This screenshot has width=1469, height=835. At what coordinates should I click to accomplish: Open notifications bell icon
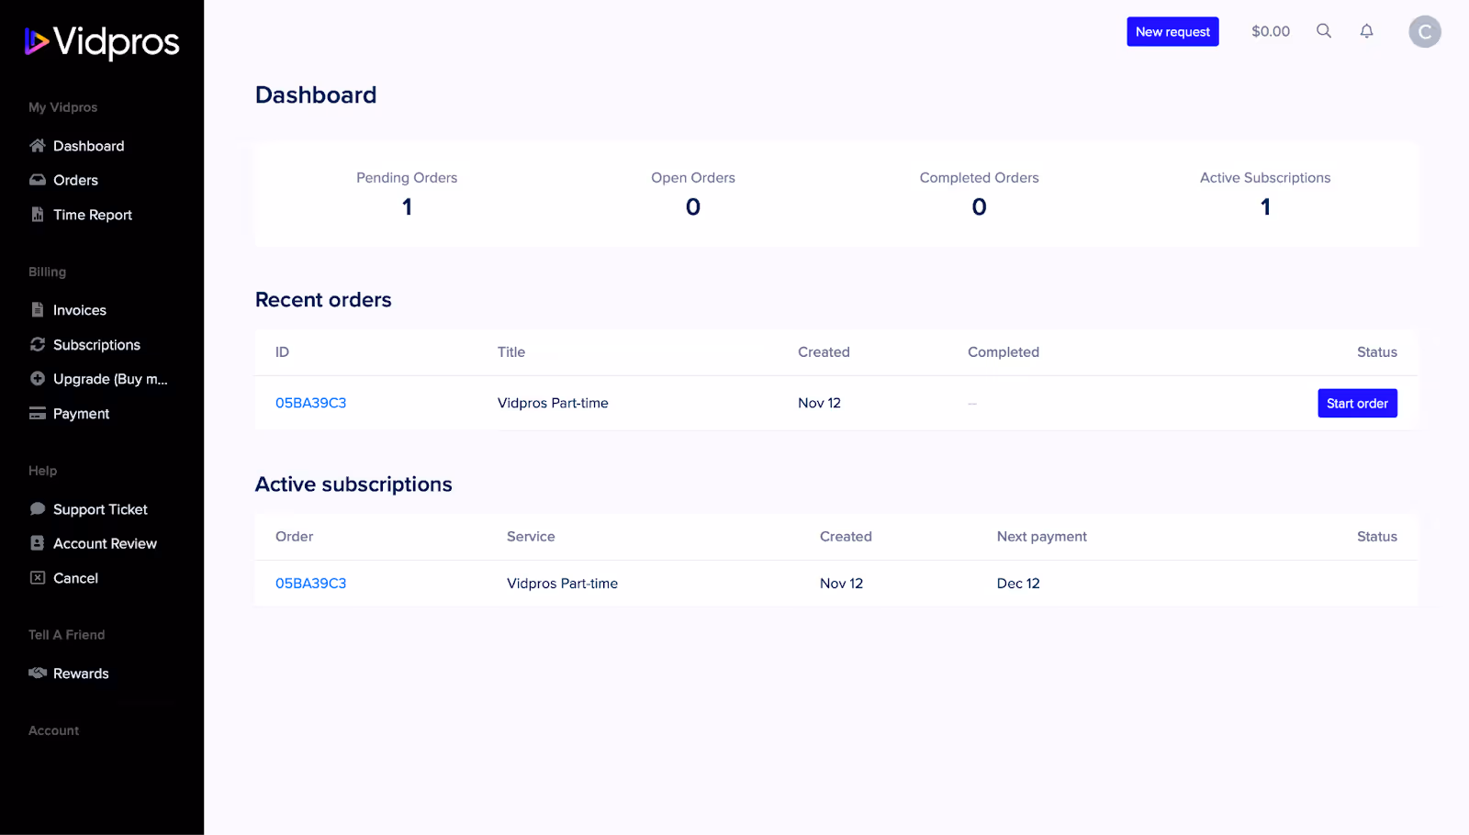click(1367, 31)
